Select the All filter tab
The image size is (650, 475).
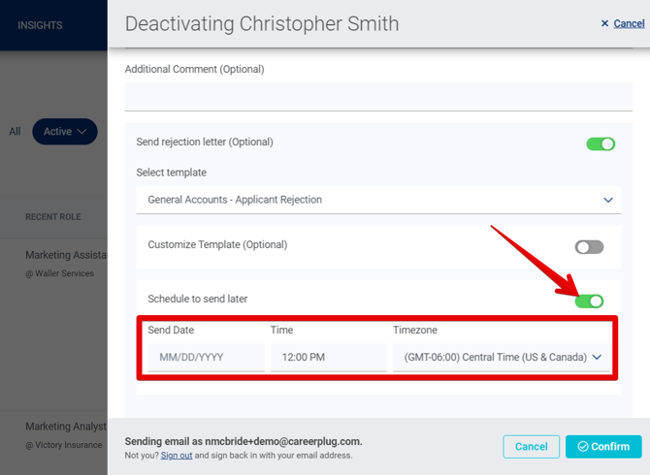(x=15, y=132)
